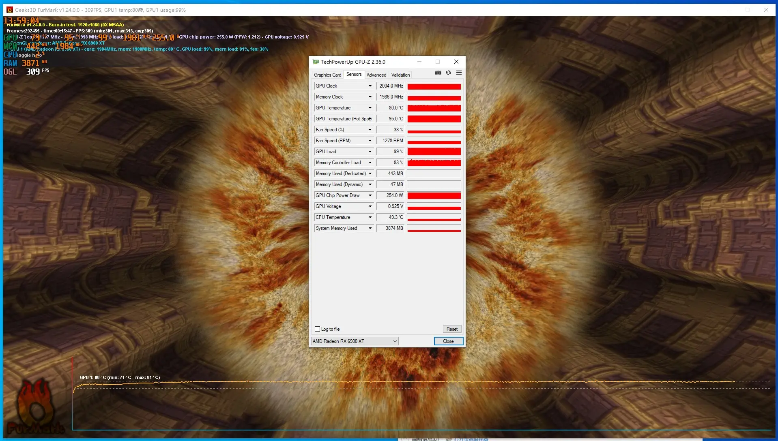This screenshot has height=441, width=778.
Task: Open the Fan Speed (%) dropdown
Action: pos(370,130)
